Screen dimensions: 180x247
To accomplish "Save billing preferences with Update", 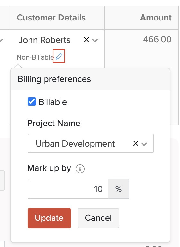I will [x=49, y=218].
